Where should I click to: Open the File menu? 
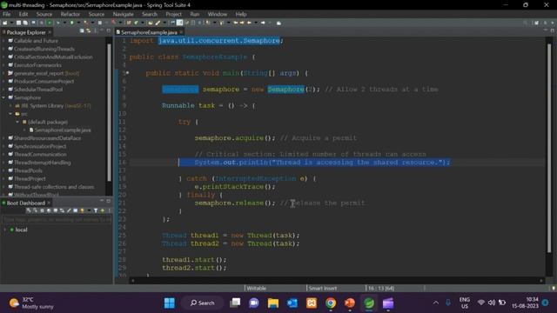coord(6,14)
